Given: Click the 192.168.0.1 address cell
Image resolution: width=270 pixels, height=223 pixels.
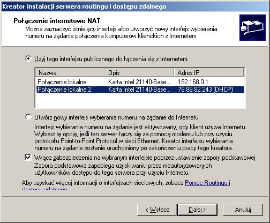Looking at the screenshot, I should (x=193, y=82).
